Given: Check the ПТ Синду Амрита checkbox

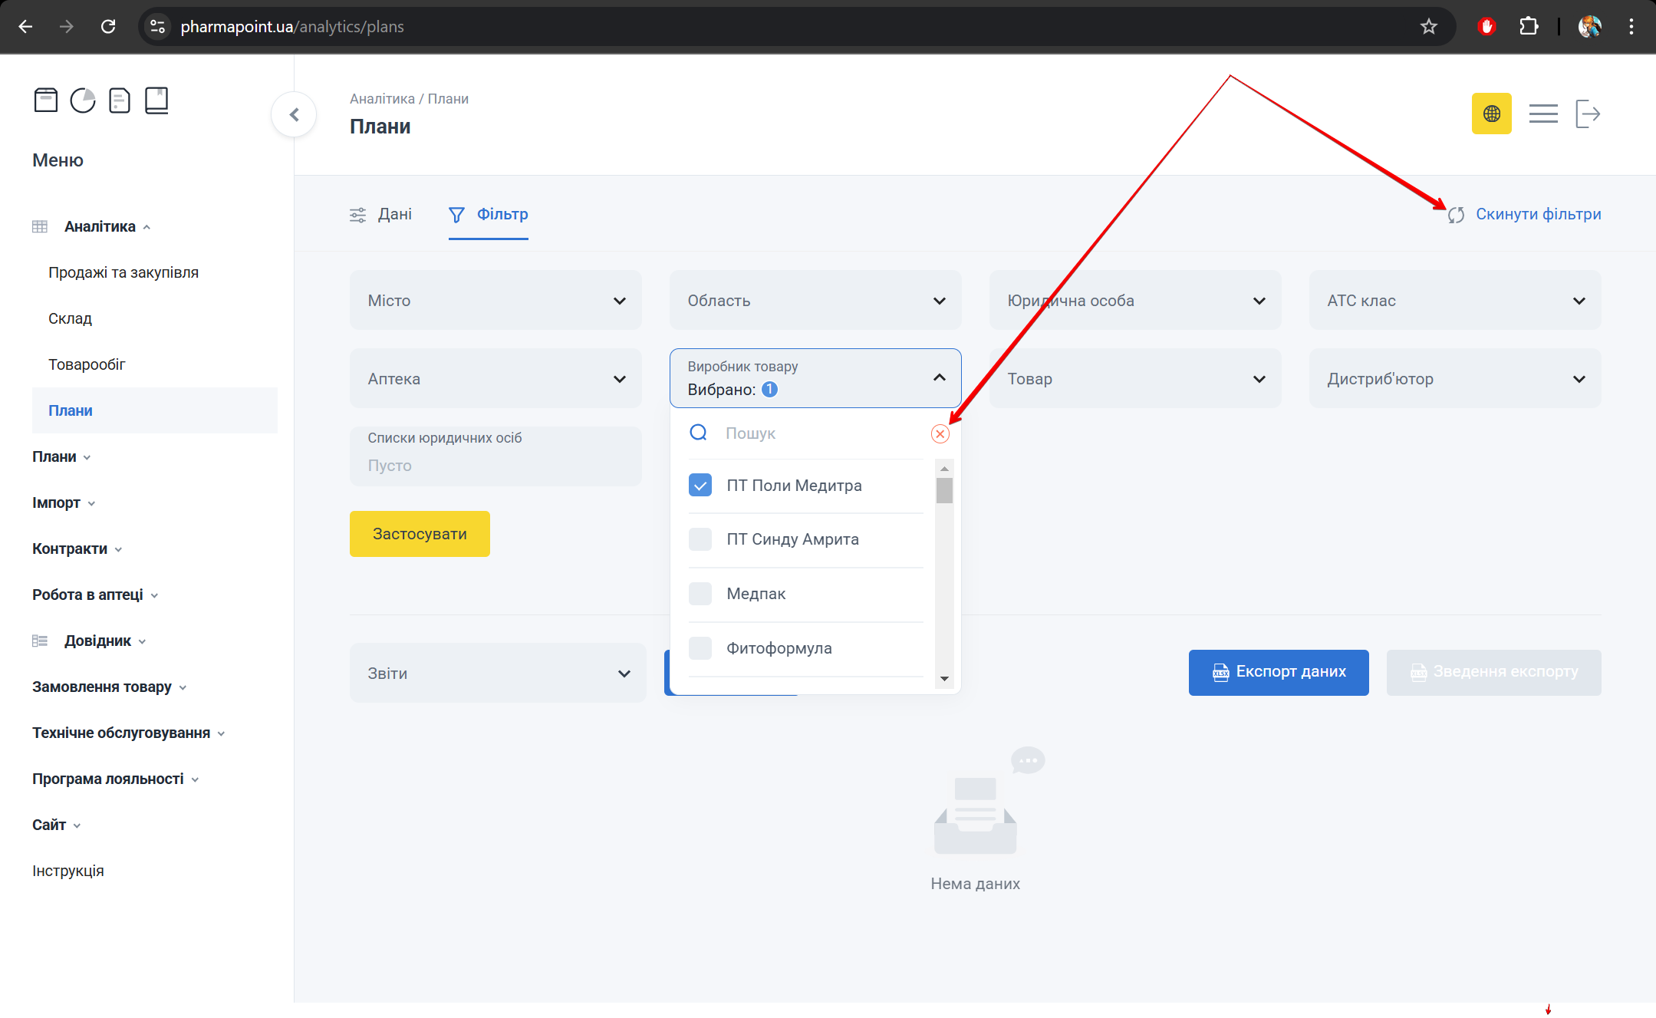Looking at the screenshot, I should [x=700, y=539].
